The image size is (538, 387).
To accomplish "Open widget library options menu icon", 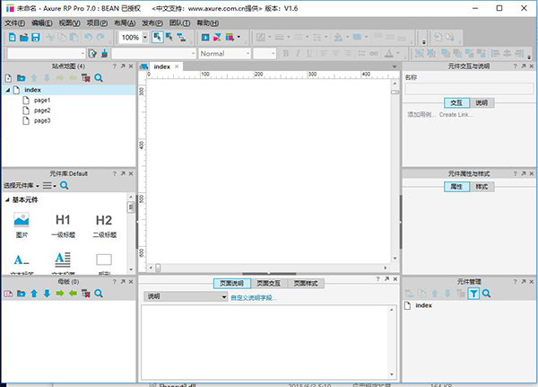I will pyautogui.click(x=49, y=186).
